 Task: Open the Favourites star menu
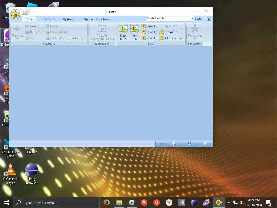point(195,32)
